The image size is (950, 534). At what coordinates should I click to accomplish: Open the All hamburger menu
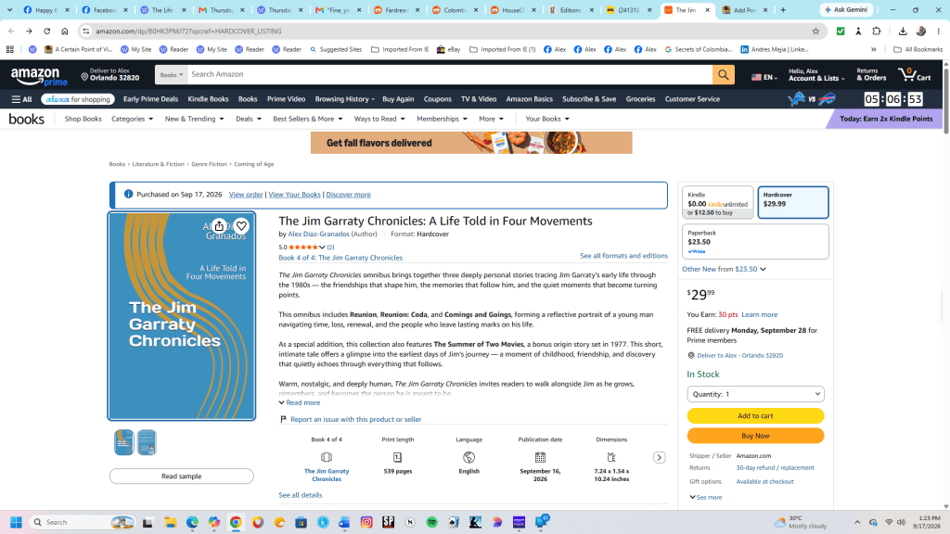[x=22, y=99]
